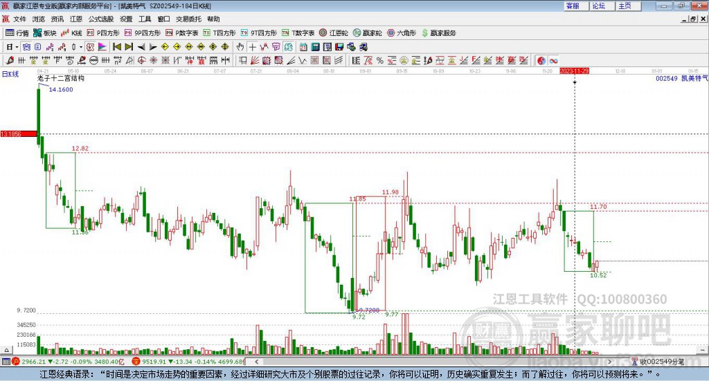
Task: Click the red floppy save icon
Action: pyautogui.click(x=339, y=47)
